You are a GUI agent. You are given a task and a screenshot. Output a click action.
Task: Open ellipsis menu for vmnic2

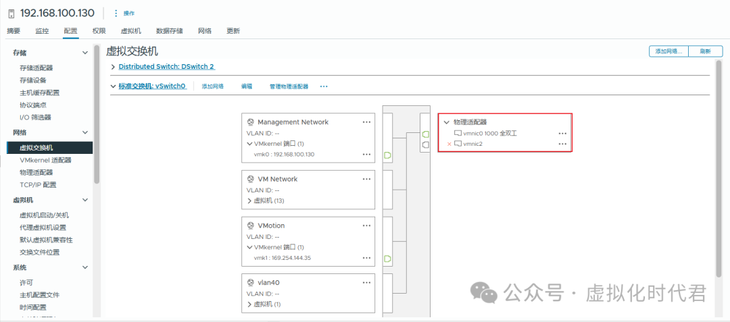562,144
